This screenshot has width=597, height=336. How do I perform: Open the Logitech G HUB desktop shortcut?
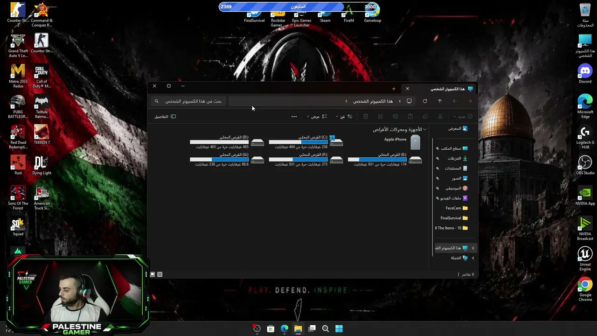(585, 137)
